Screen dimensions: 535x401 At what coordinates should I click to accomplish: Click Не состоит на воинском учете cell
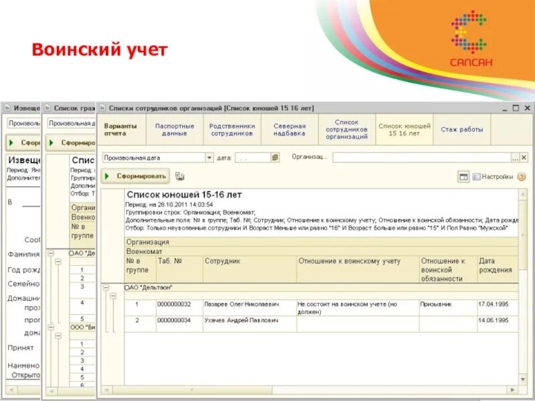[358, 308]
